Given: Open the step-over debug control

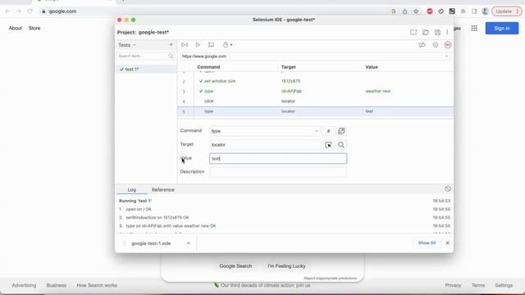Looking at the screenshot, I should (211, 45).
